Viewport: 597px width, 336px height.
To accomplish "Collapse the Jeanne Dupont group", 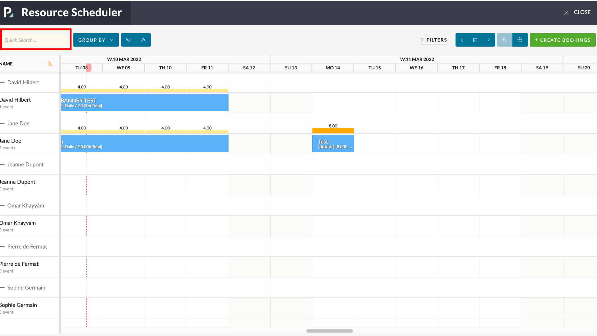I will (2, 165).
